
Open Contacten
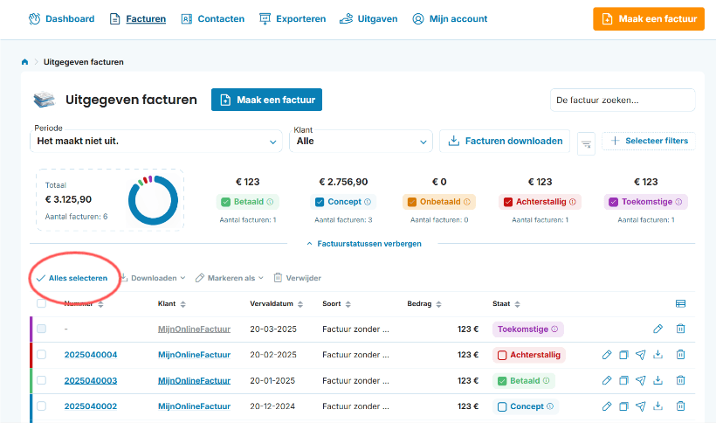(x=213, y=19)
